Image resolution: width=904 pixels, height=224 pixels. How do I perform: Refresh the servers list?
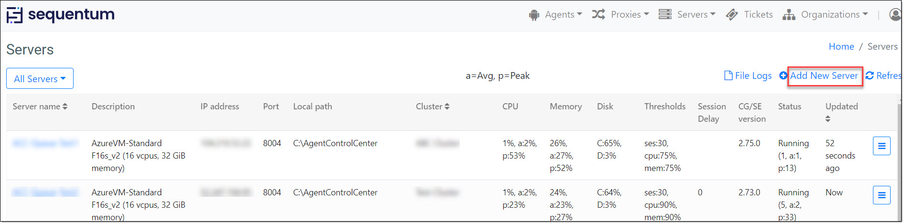click(x=883, y=75)
